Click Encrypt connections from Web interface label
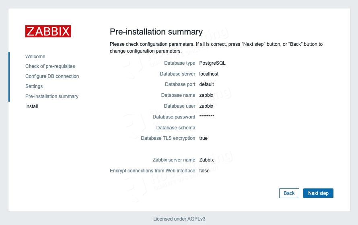358x225 pixels. click(152, 171)
